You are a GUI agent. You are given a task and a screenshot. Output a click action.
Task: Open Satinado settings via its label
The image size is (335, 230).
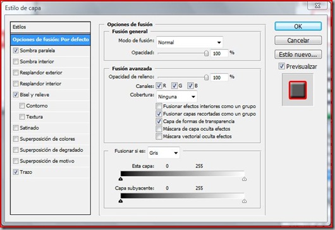coord(29,128)
